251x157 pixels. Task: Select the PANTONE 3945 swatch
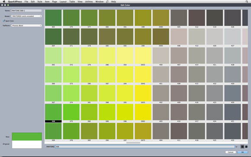[x=143, y=74]
